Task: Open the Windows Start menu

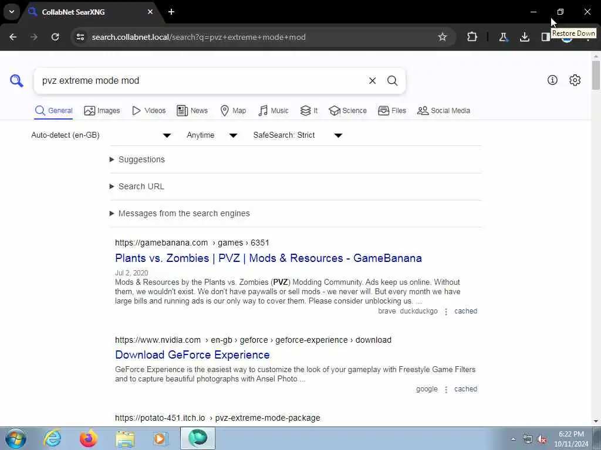Action: 15,438
